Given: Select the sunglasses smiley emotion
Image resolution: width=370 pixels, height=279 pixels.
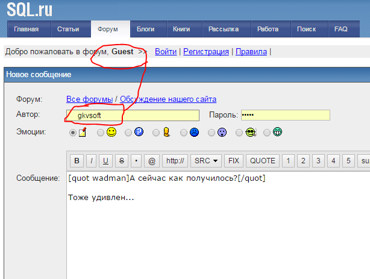Looking at the screenshot, I should [249, 133].
